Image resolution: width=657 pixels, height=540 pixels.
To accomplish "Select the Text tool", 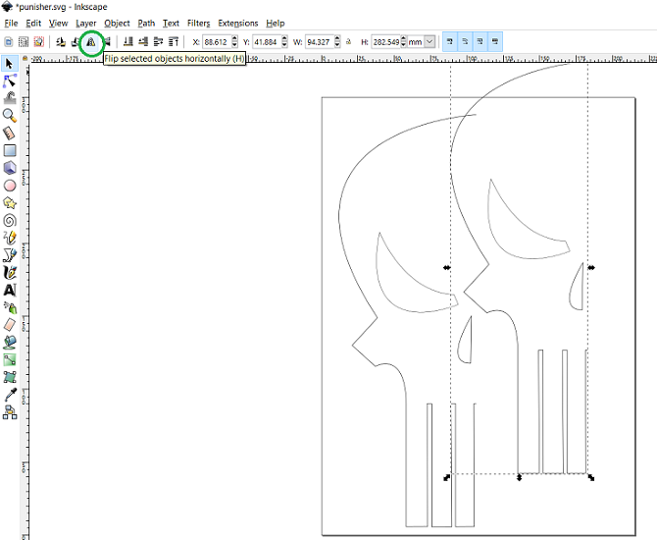I will (x=10, y=290).
